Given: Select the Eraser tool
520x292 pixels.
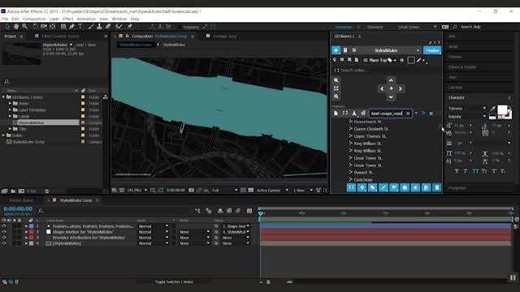Looking at the screenshot, I should (x=108, y=27).
